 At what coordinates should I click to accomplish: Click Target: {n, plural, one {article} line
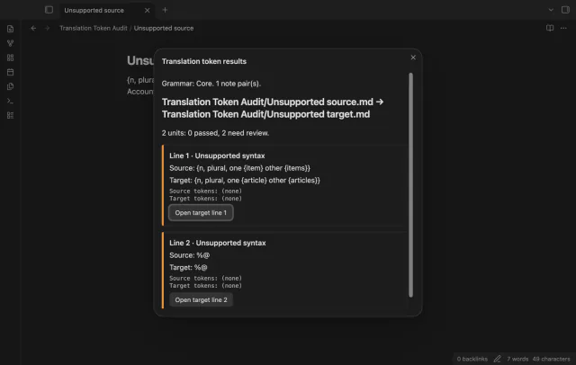pyautogui.click(x=245, y=180)
